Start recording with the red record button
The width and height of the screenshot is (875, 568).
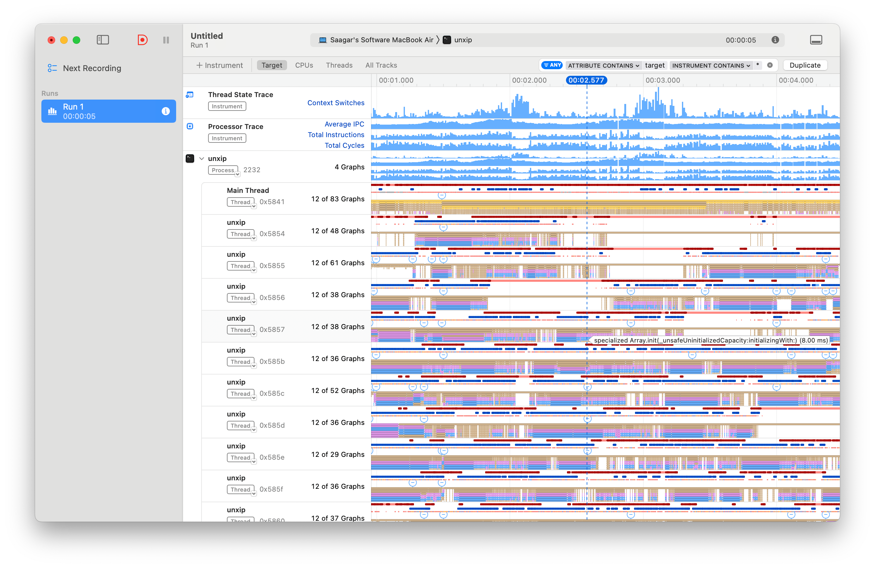pyautogui.click(x=142, y=40)
